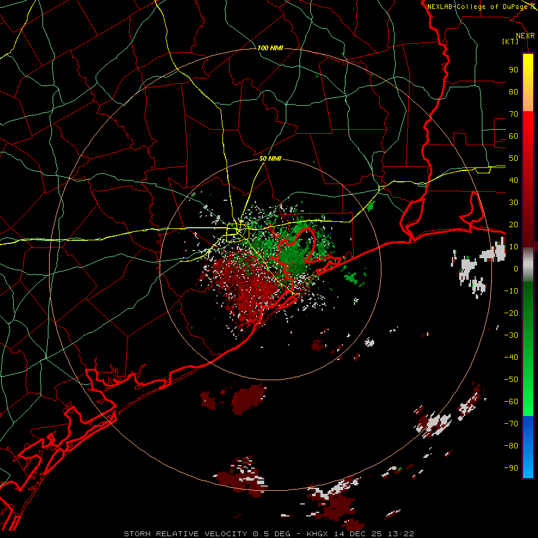The image size is (538, 538).
Task: Click the "40" positive scale value
Action: click(513, 180)
